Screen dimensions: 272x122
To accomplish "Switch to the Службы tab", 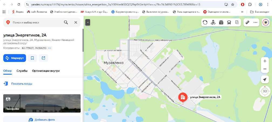I will (x=22, y=71).
